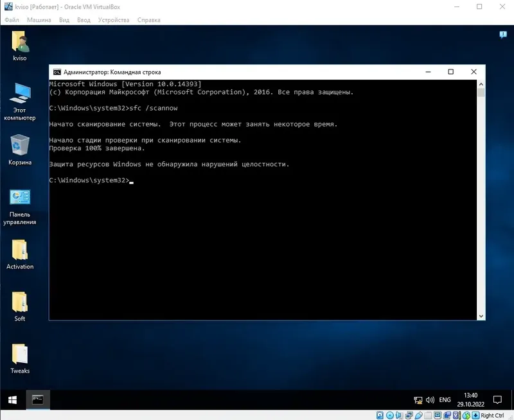Click the hard disks icon in VirtualBox status bar

click(378, 416)
